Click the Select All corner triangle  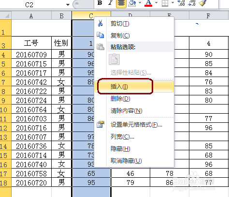pos(7,16)
